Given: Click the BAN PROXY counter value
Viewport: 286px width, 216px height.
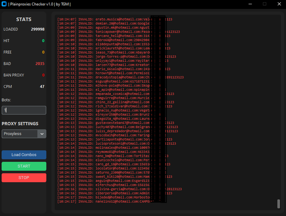Looking at the screenshot, I should pyautogui.click(x=43, y=75).
